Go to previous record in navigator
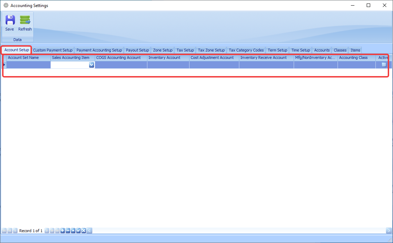 [15, 230]
